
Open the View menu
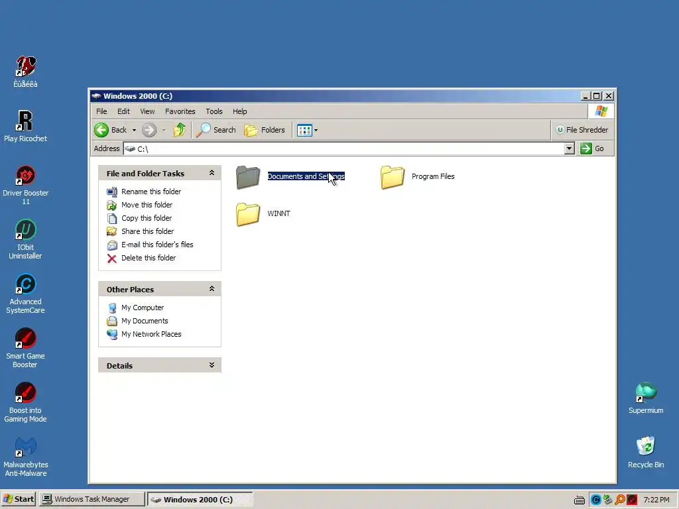click(x=147, y=111)
